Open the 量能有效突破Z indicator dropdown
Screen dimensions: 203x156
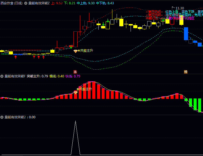(26, 3)
